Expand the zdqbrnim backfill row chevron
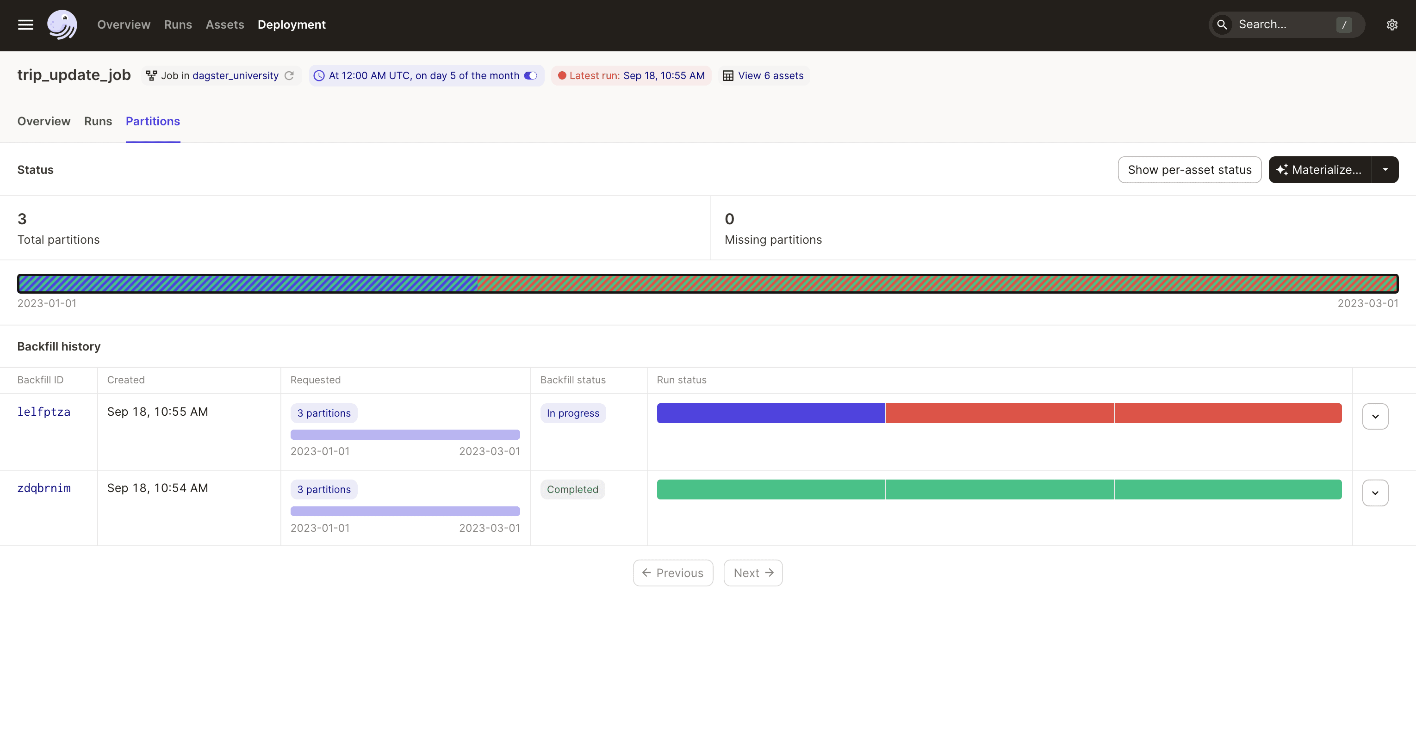The width and height of the screenshot is (1416, 751). coord(1375,493)
